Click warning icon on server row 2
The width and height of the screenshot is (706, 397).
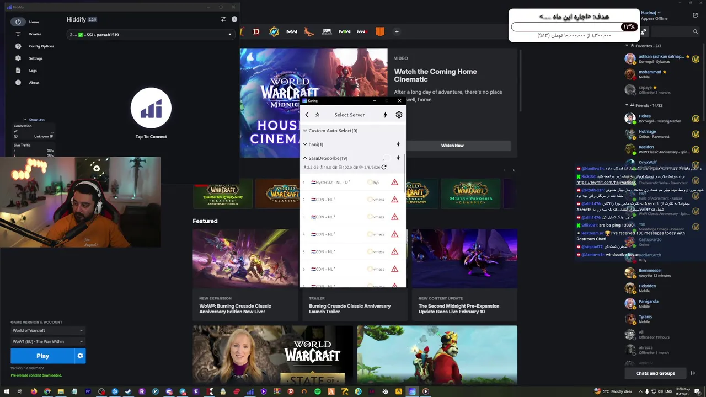coord(394,200)
